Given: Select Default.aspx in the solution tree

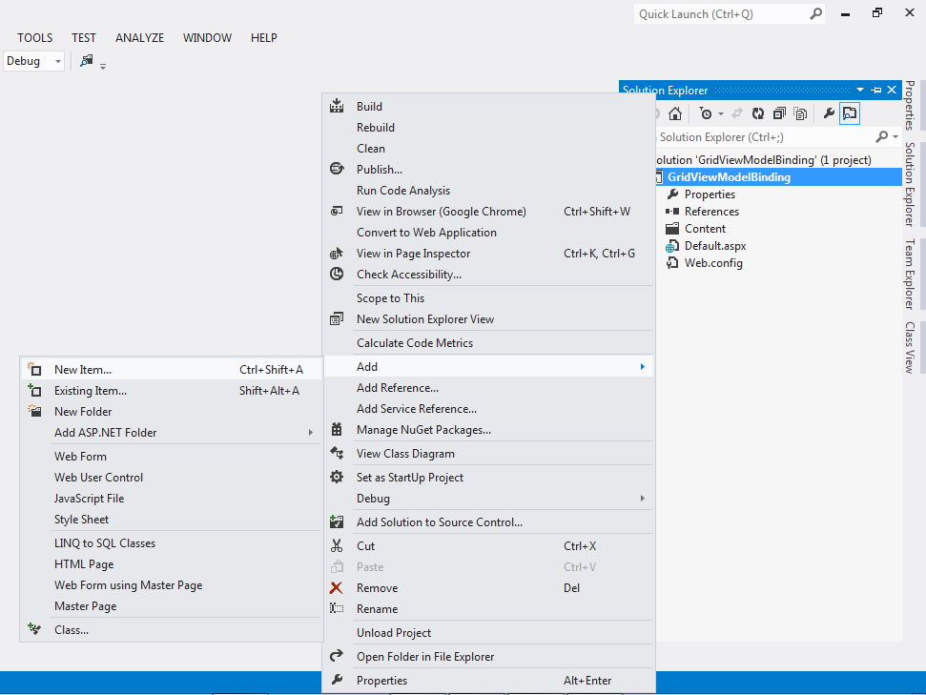Looking at the screenshot, I should point(715,246).
